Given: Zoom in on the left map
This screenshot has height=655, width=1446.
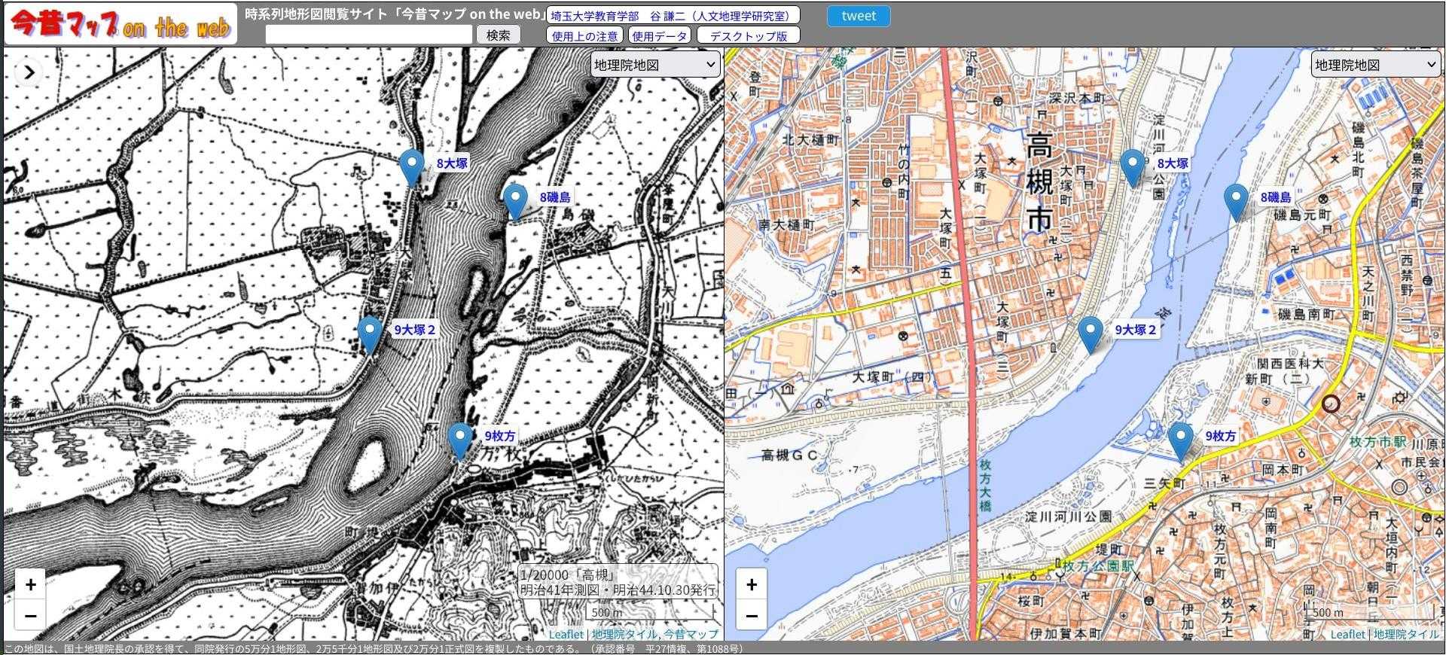Looking at the screenshot, I should (31, 584).
